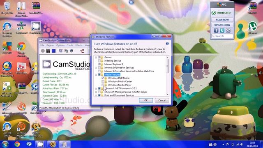Open the AVG 2011 desktop shortcut
This screenshot has height=148, width=263.
point(7,48)
